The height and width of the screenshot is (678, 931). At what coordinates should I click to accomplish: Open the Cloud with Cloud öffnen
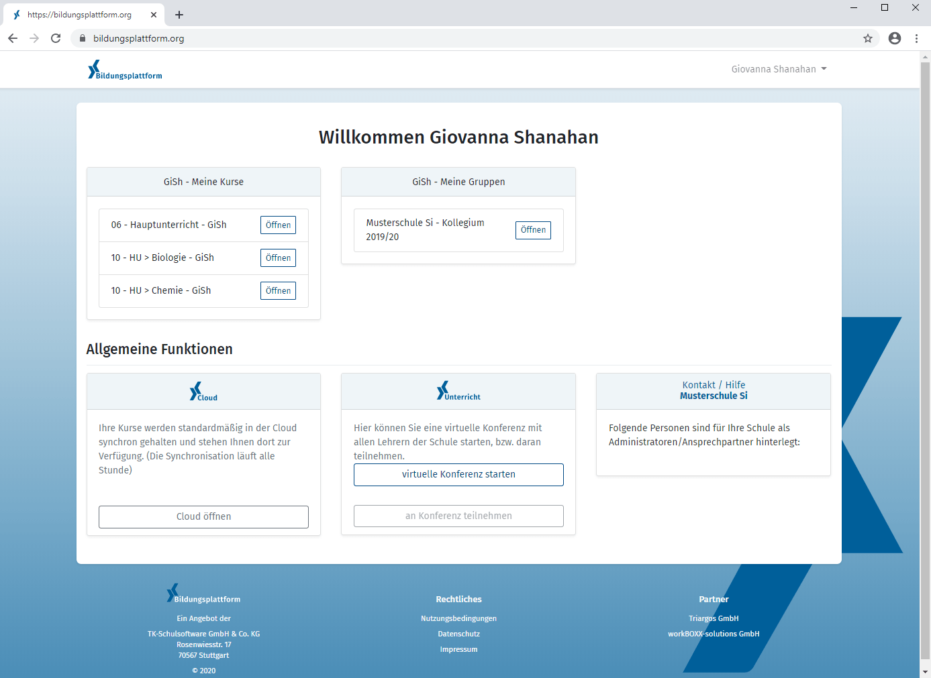[203, 516]
